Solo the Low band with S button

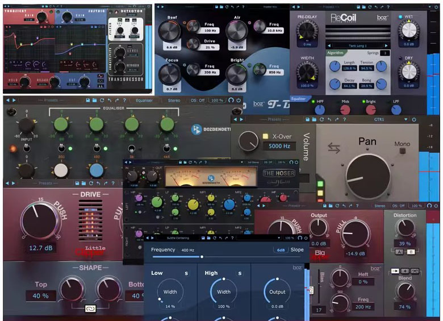tap(185, 273)
